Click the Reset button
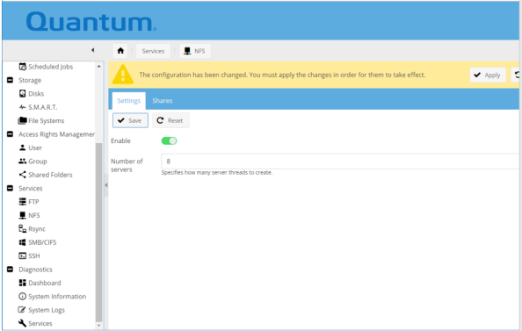Screen dimensions: 522x331 [170, 120]
